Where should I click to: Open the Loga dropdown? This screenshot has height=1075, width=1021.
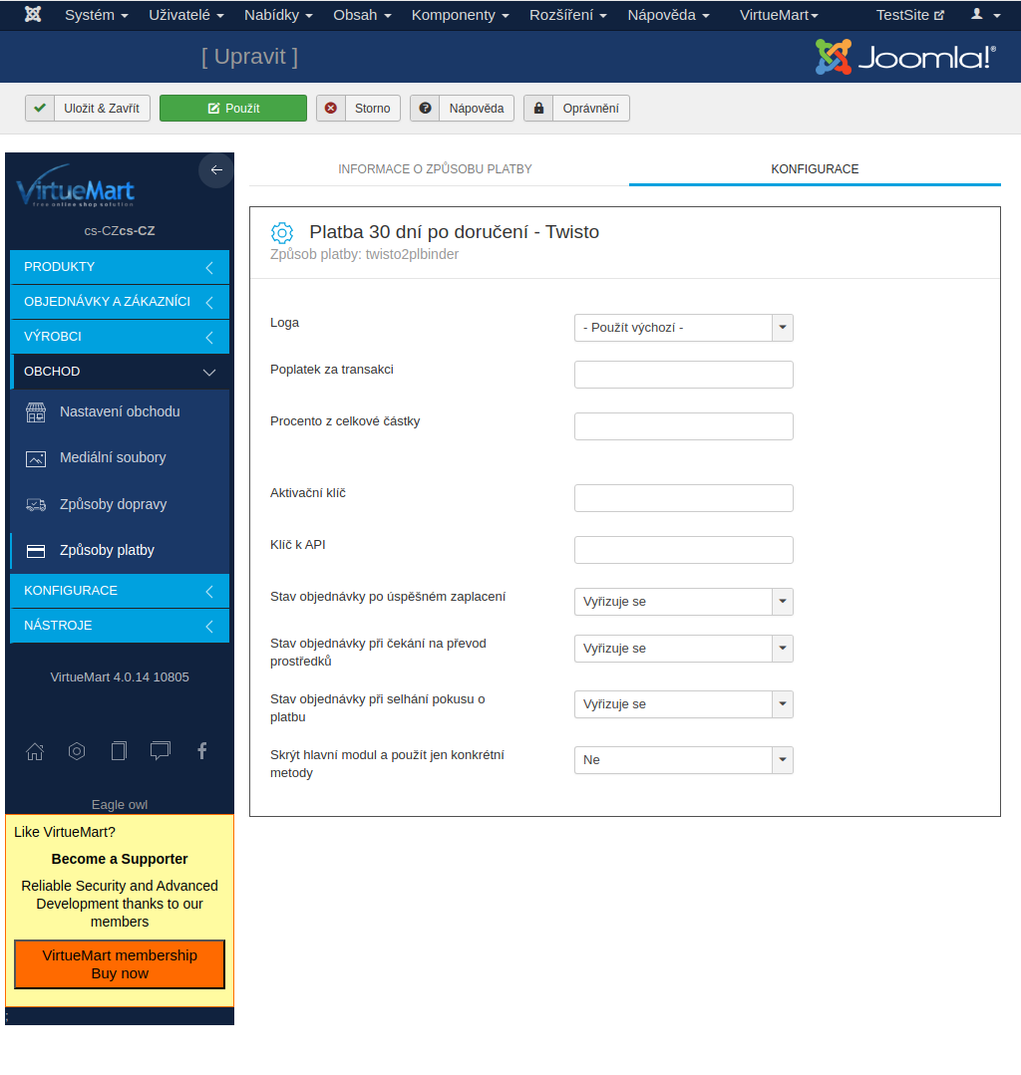click(x=683, y=328)
